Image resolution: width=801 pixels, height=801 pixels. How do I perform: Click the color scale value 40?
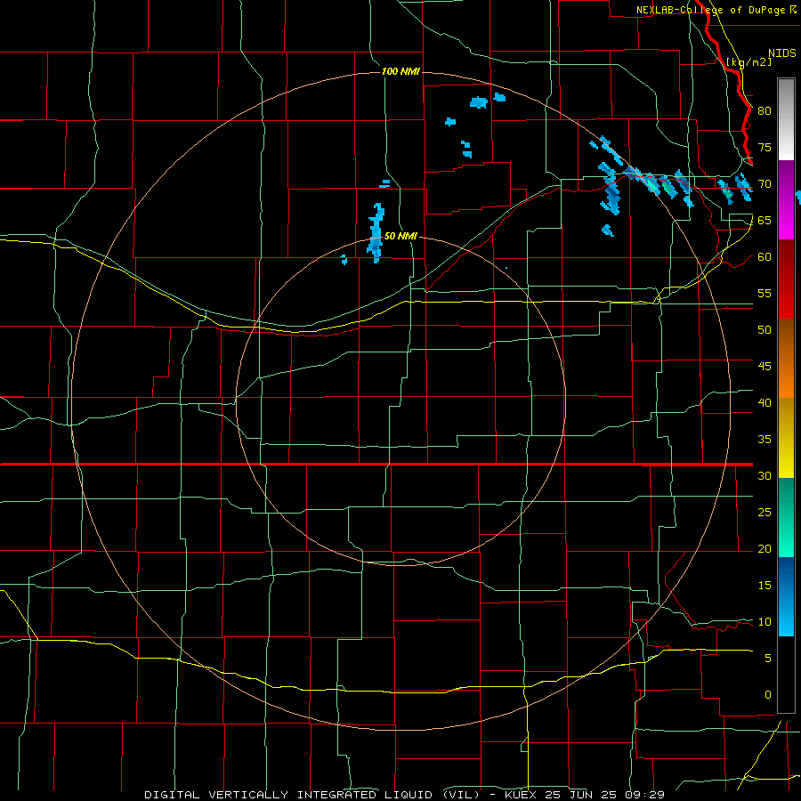click(x=765, y=402)
